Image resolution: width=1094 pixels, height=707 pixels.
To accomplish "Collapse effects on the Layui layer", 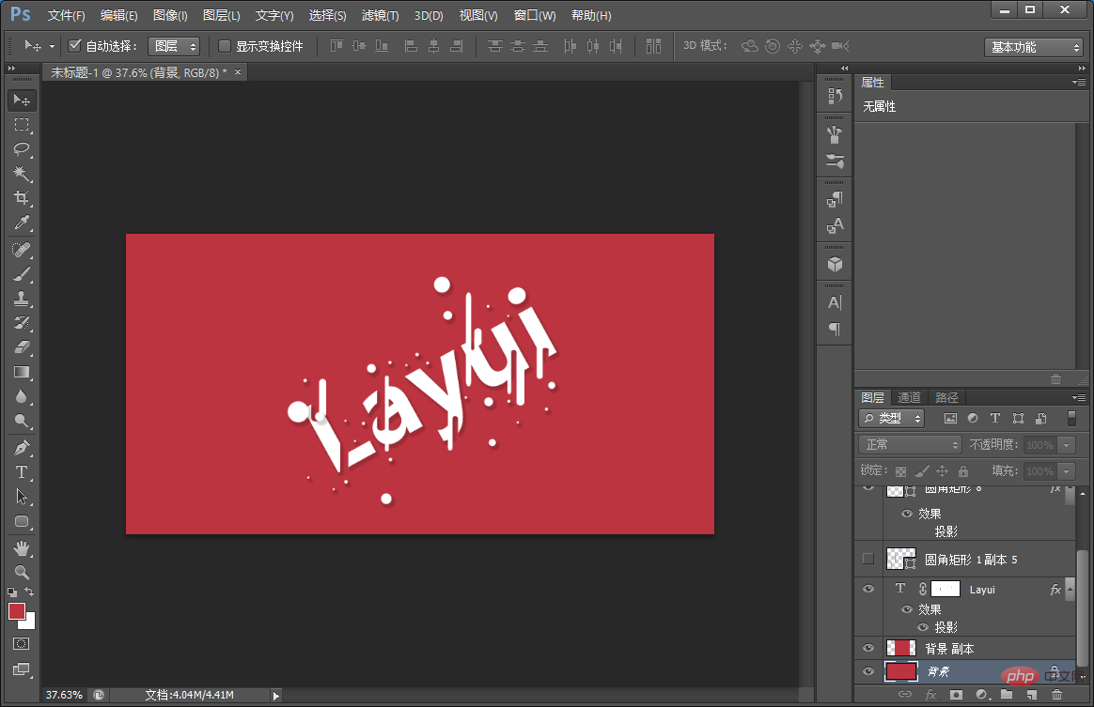I will tap(1071, 589).
